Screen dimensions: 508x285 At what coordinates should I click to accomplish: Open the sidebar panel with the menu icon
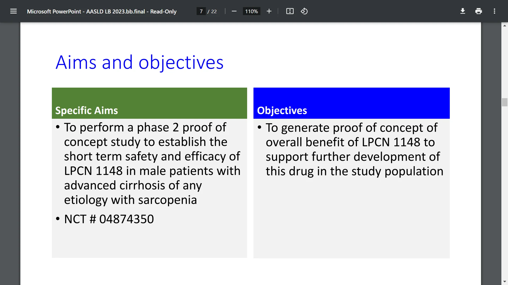13,11
